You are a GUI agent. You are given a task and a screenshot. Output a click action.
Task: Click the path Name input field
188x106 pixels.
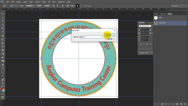click(x=91, y=37)
